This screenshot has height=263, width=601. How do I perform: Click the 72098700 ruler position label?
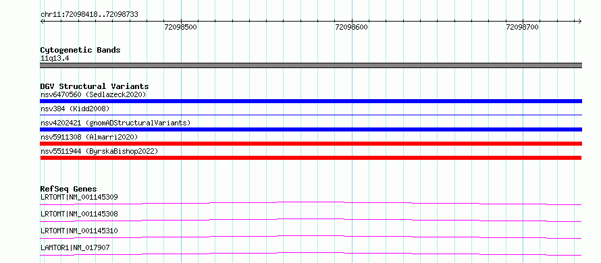tap(523, 27)
